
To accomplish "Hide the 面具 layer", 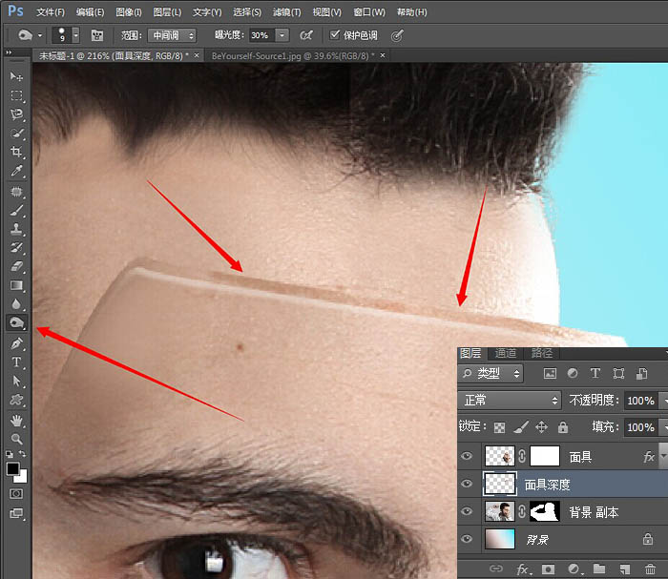I will coord(468,457).
